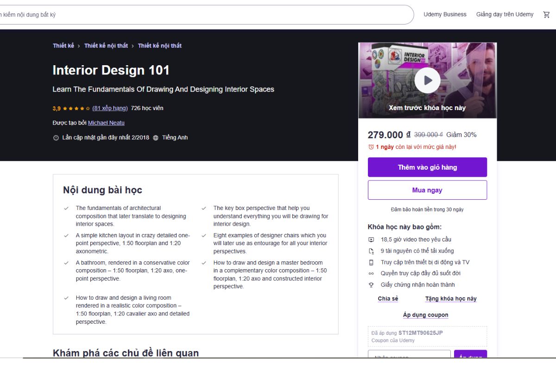
Task: Click the globe language icon
Action: (x=156, y=138)
